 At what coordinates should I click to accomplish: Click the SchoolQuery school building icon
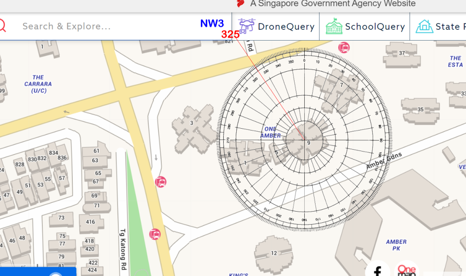click(334, 26)
